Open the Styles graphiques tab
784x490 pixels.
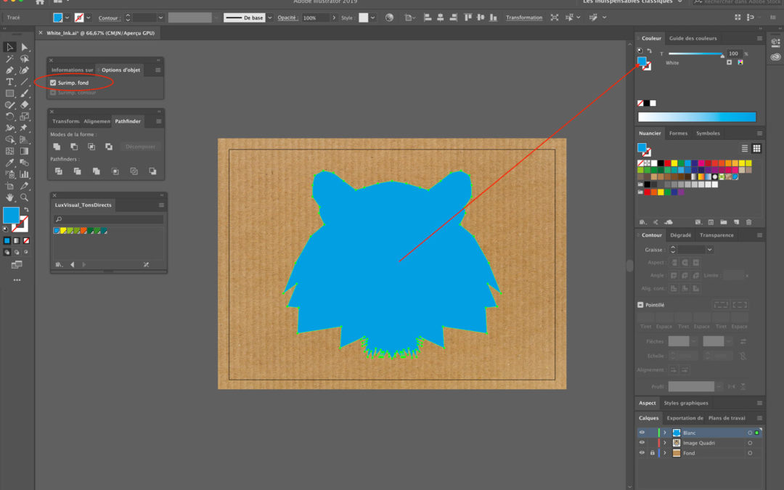[685, 403]
